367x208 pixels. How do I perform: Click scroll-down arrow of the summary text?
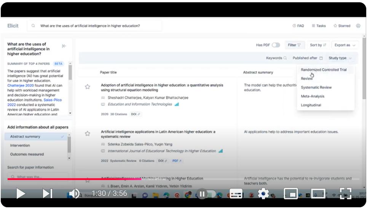click(70, 113)
